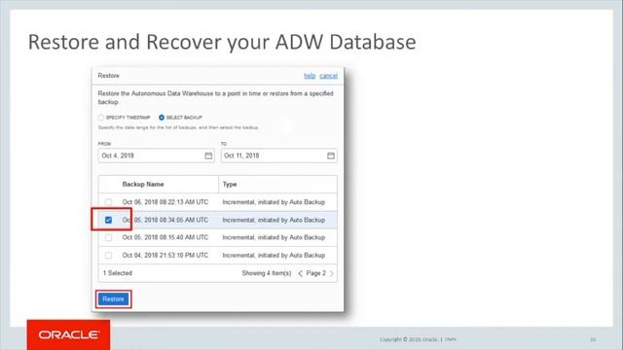Click Type cell of Oct 06 backup row
The height and width of the screenshot is (350, 623).
[274, 202]
